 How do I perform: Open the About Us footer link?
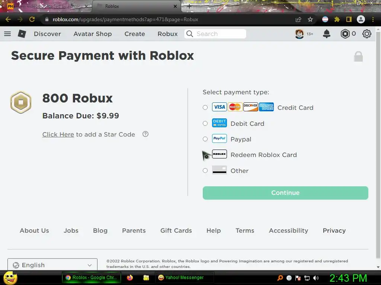tap(34, 230)
